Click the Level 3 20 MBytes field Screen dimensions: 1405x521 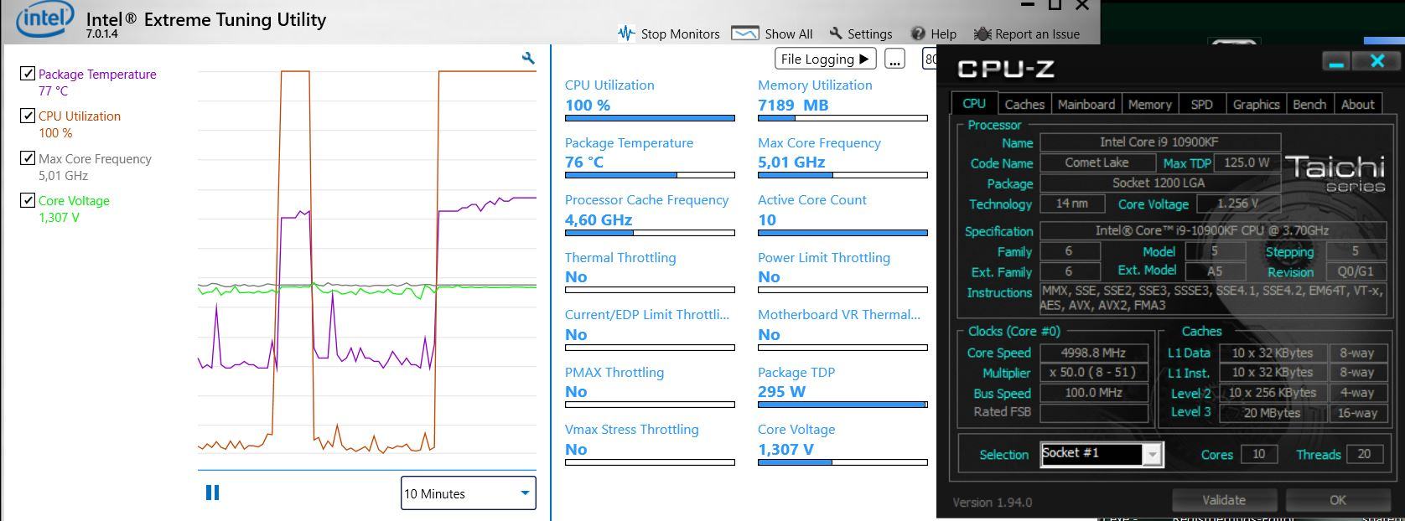pos(1273,413)
